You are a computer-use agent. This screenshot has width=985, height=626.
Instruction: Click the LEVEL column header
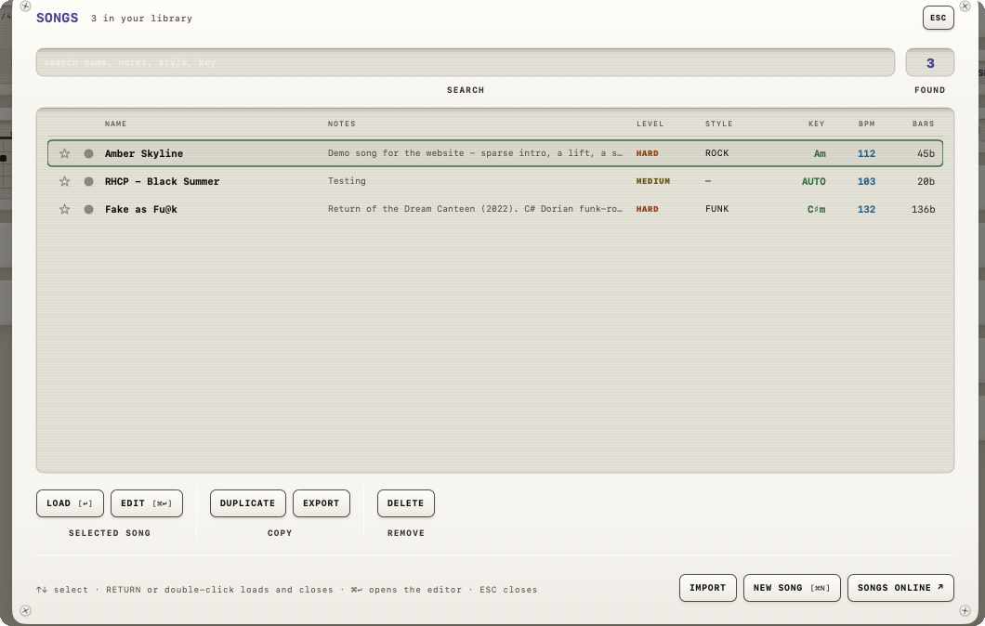[650, 124]
